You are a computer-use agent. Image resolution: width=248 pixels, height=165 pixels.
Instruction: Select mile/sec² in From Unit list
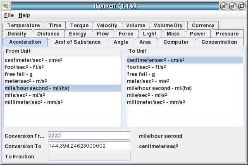coord(63,95)
